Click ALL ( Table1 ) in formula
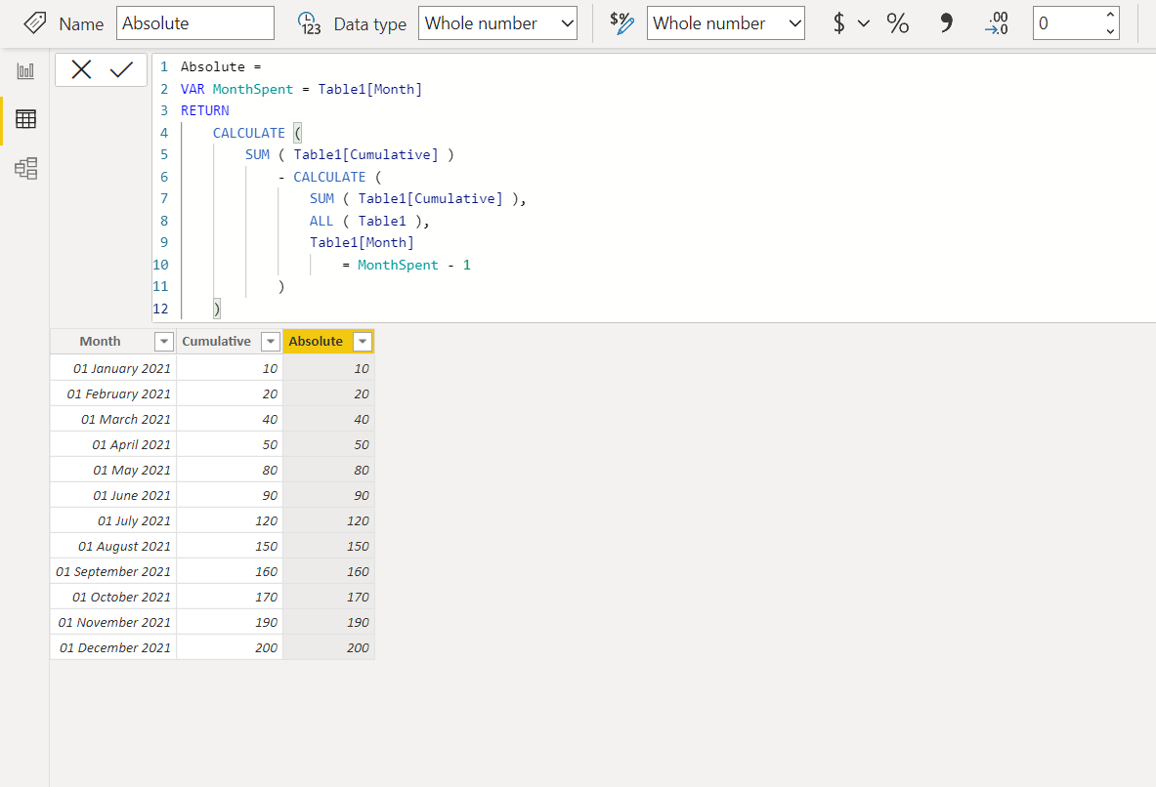Image resolution: width=1156 pixels, height=787 pixels. pyautogui.click(x=368, y=221)
